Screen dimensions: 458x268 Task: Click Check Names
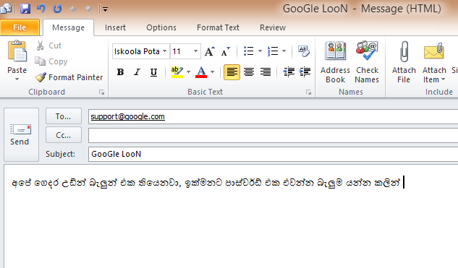[x=367, y=62]
